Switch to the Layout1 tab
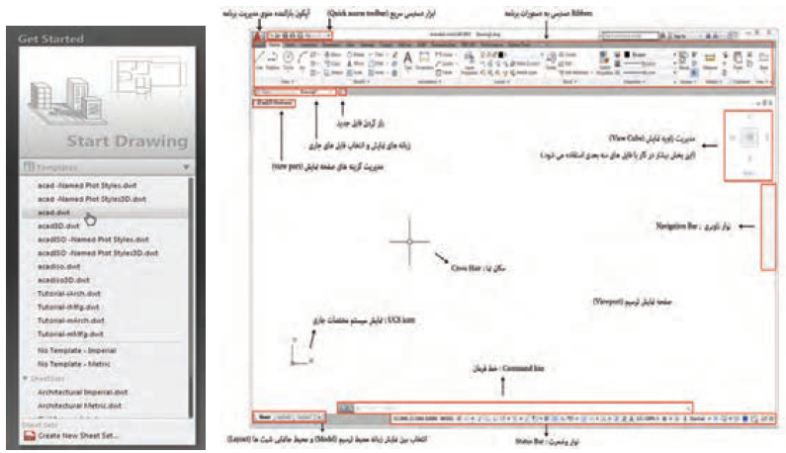 click(x=283, y=417)
